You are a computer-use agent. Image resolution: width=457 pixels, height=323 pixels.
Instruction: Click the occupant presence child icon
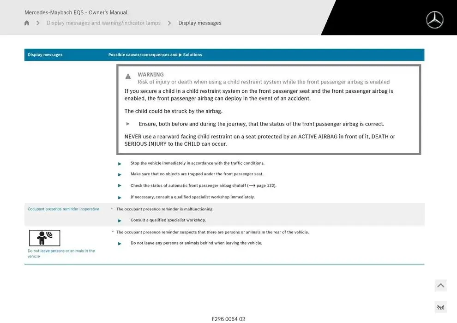(44, 238)
